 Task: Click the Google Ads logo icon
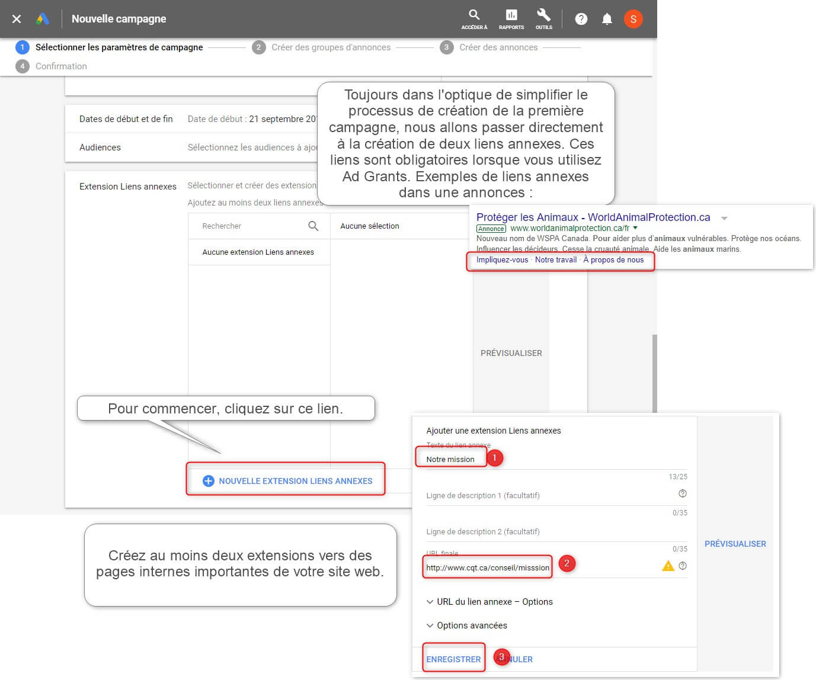click(x=43, y=19)
